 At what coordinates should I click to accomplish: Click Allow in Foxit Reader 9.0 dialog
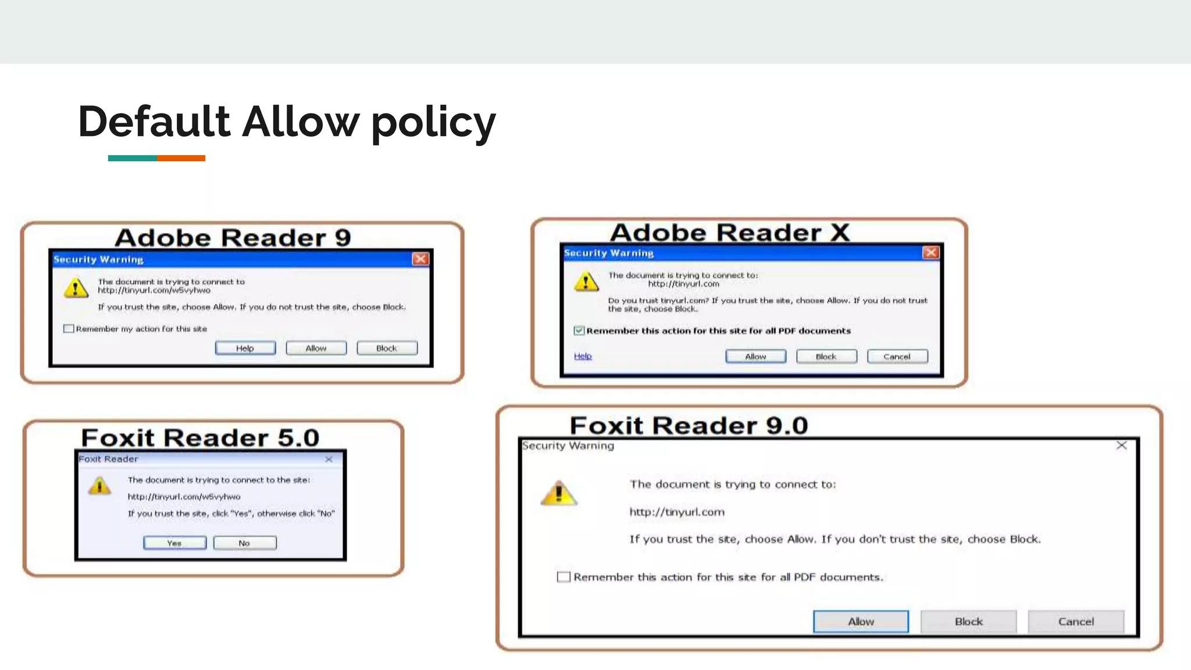pos(861,621)
